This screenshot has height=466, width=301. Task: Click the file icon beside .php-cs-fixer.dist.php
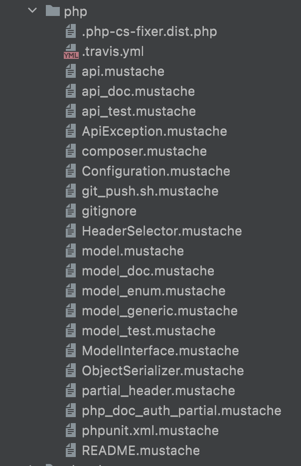coord(71,31)
